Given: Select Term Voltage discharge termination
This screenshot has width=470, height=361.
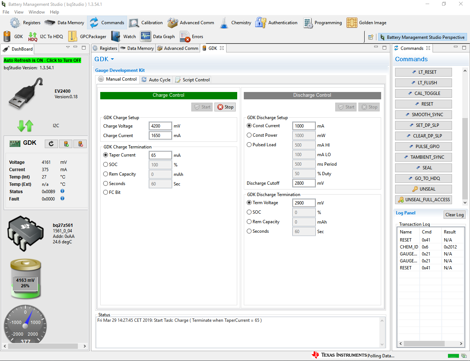Looking at the screenshot, I should point(249,203).
